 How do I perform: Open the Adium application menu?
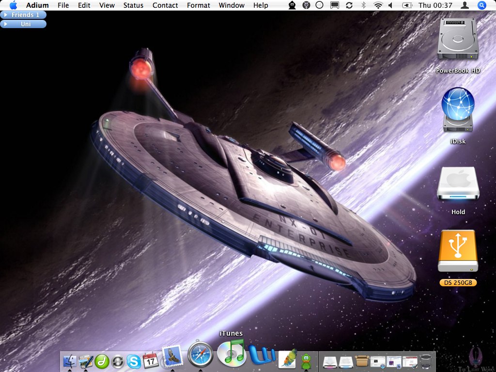point(37,5)
